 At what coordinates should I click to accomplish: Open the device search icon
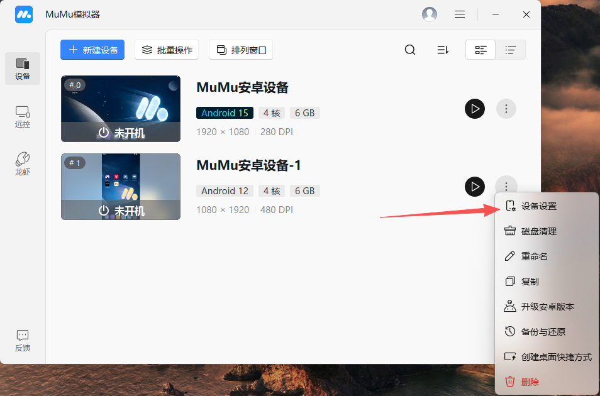pos(410,50)
